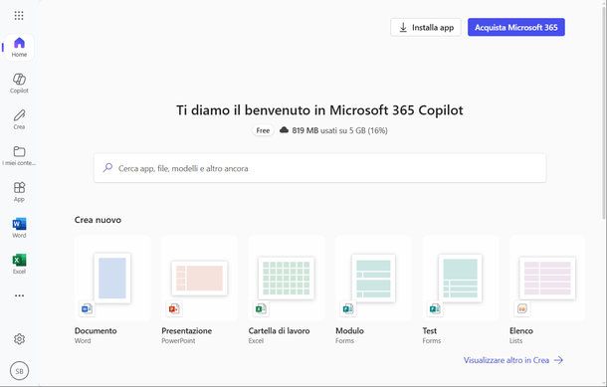Open the Crea pencil icon
Screen dimensions: 607x387
pyautogui.click(x=19, y=115)
